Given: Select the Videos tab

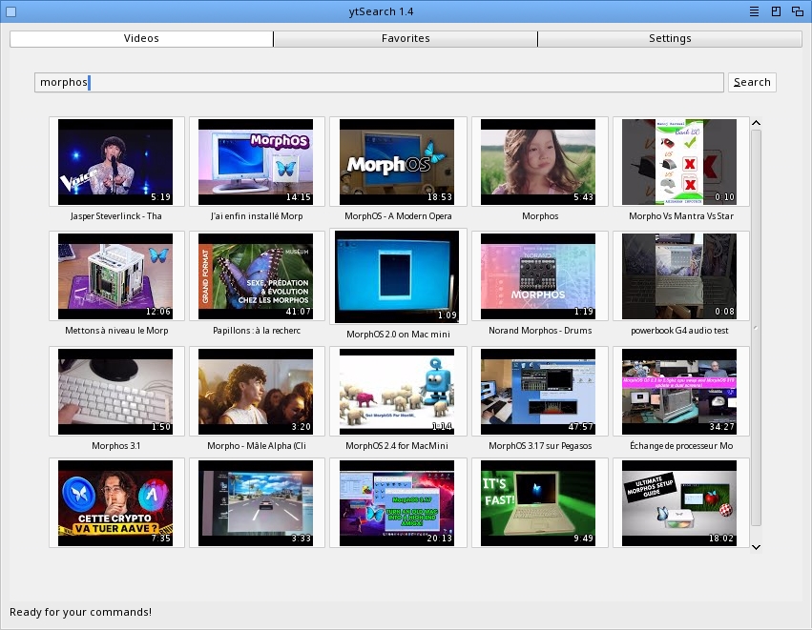Looking at the screenshot, I should coord(141,39).
